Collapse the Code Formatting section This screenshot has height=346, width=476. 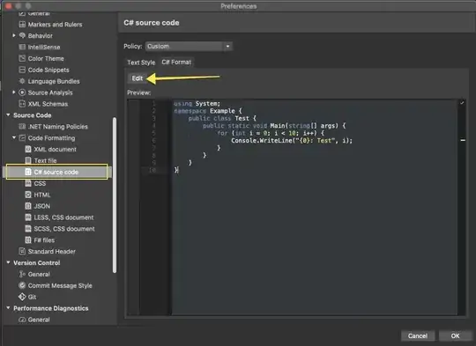pyautogui.click(x=14, y=137)
